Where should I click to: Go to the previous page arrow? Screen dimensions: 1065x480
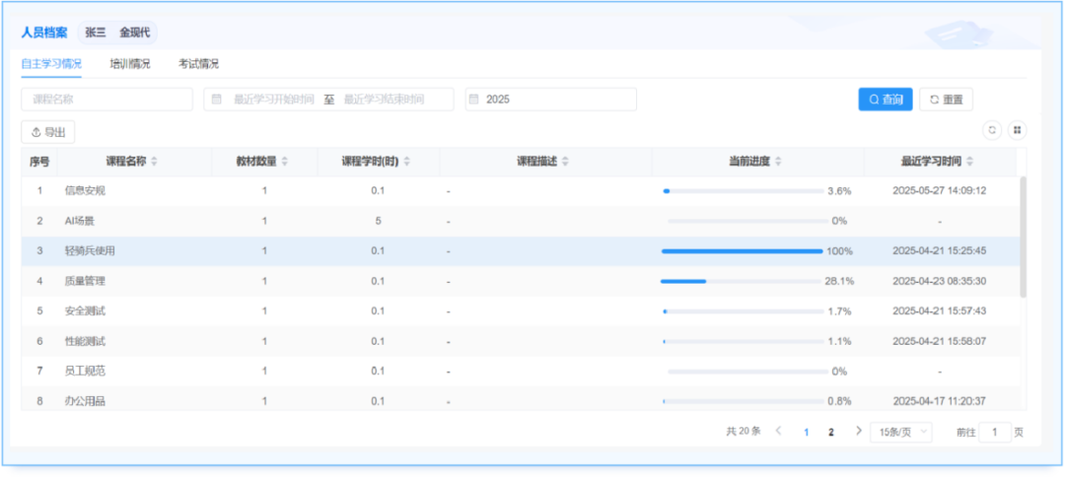click(x=779, y=432)
